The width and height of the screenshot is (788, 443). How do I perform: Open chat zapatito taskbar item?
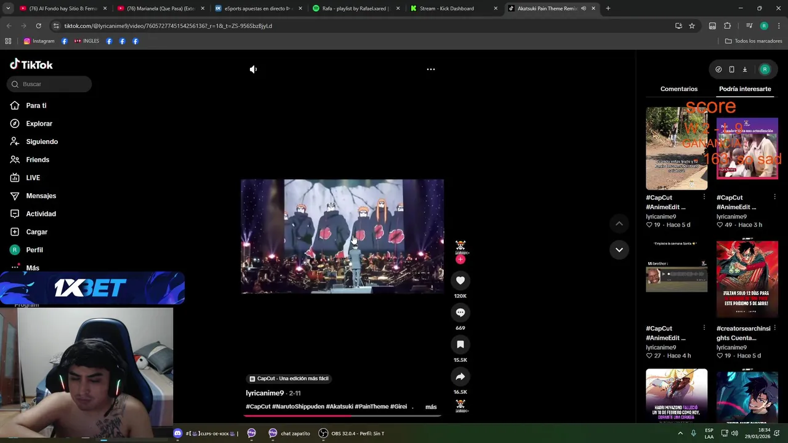289,433
